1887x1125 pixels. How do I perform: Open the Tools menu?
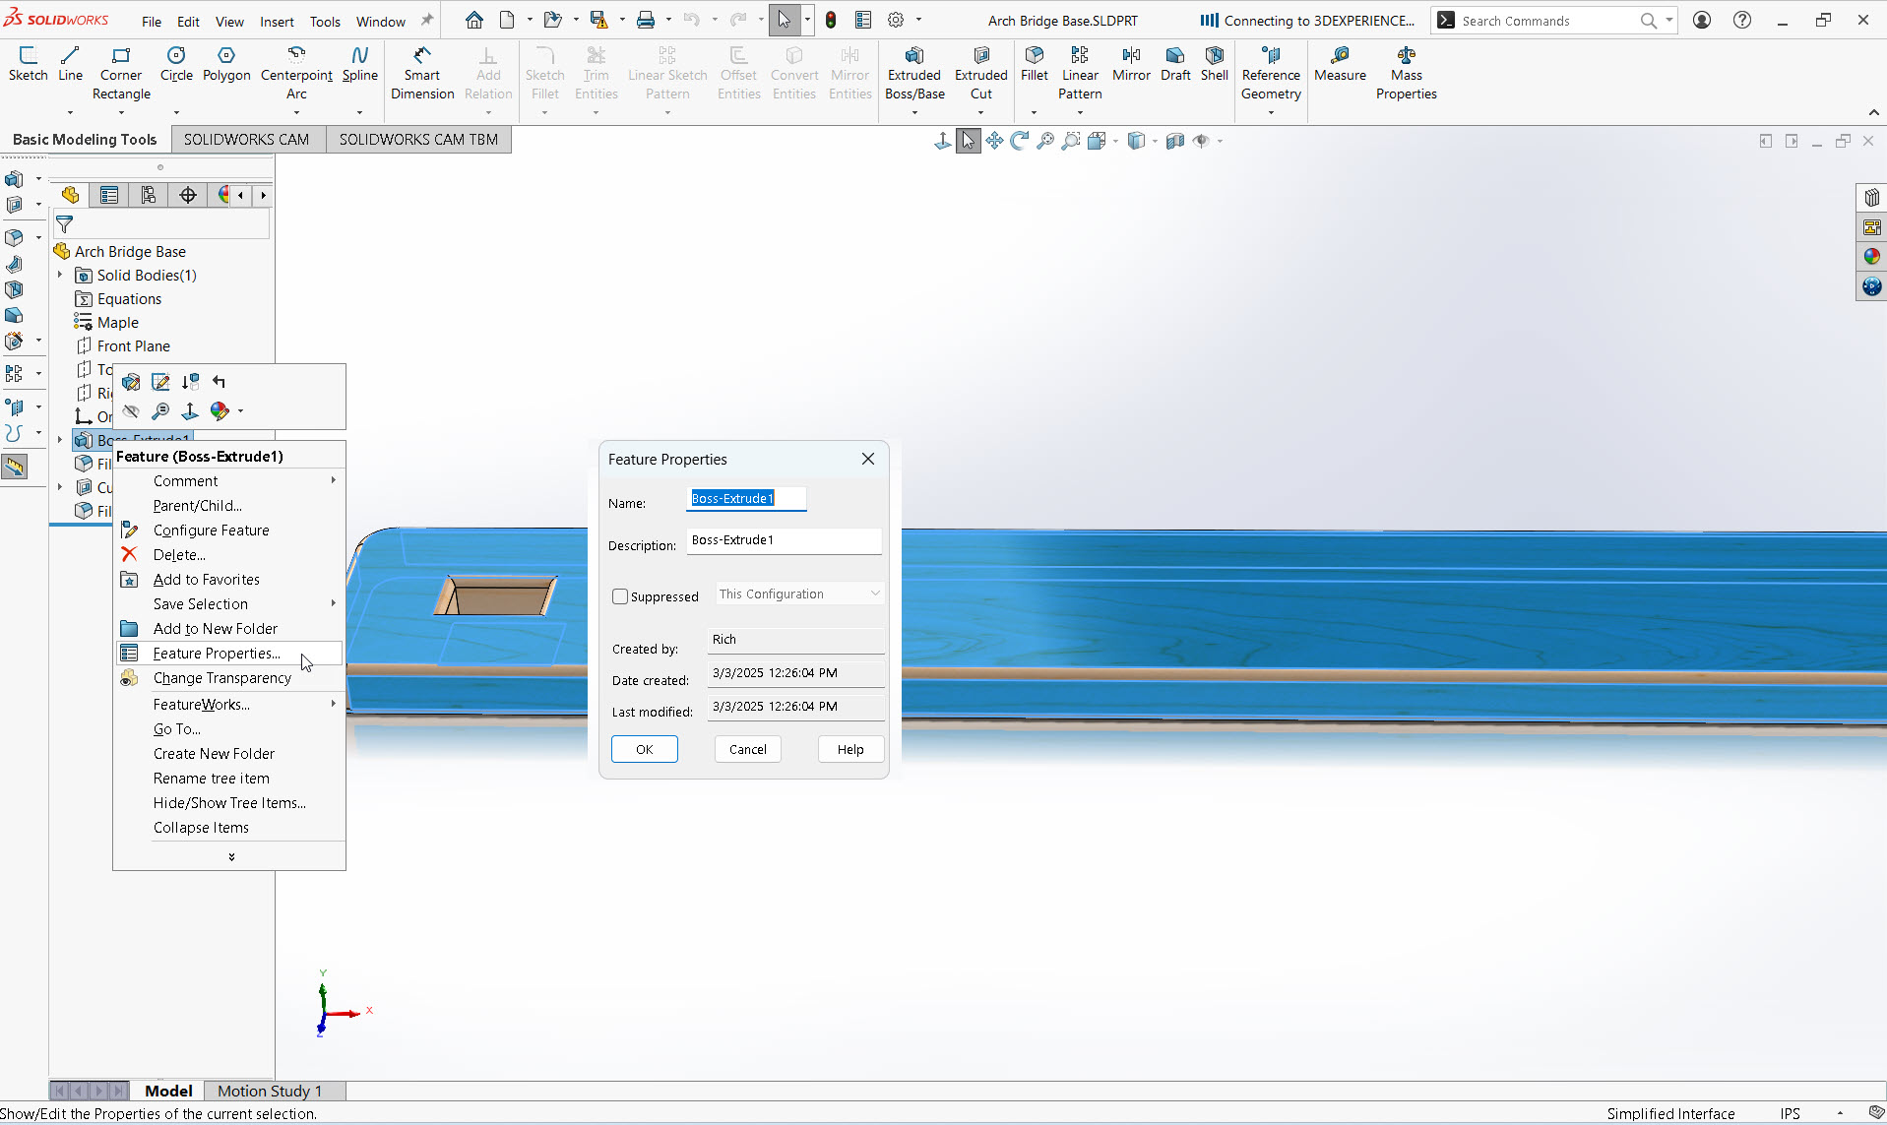325,21
